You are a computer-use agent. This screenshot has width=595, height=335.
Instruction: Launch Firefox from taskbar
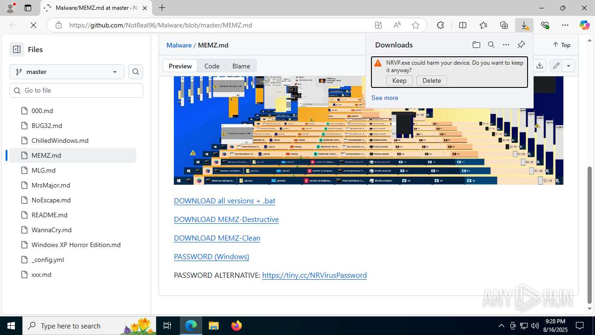[x=236, y=326]
